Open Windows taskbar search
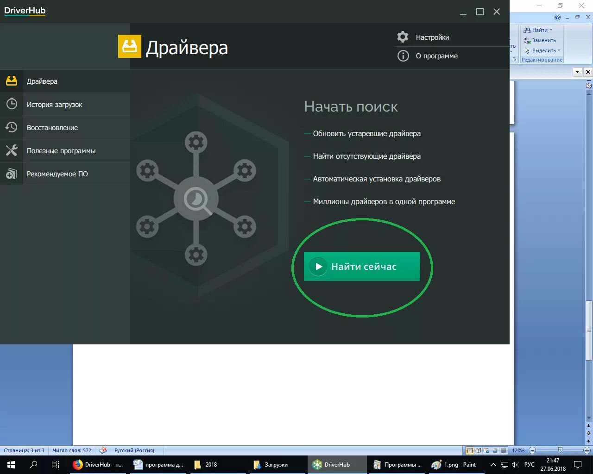This screenshot has width=593, height=474. tap(33, 465)
